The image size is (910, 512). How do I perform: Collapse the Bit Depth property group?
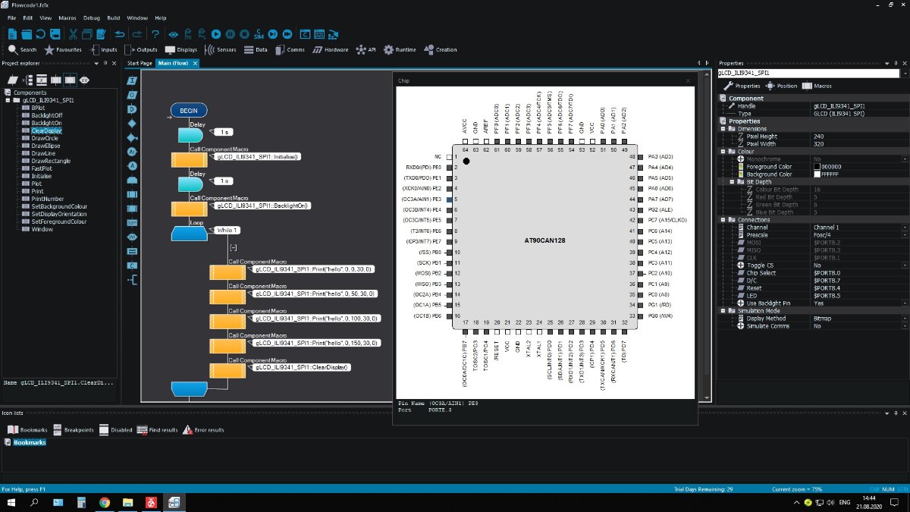click(732, 182)
